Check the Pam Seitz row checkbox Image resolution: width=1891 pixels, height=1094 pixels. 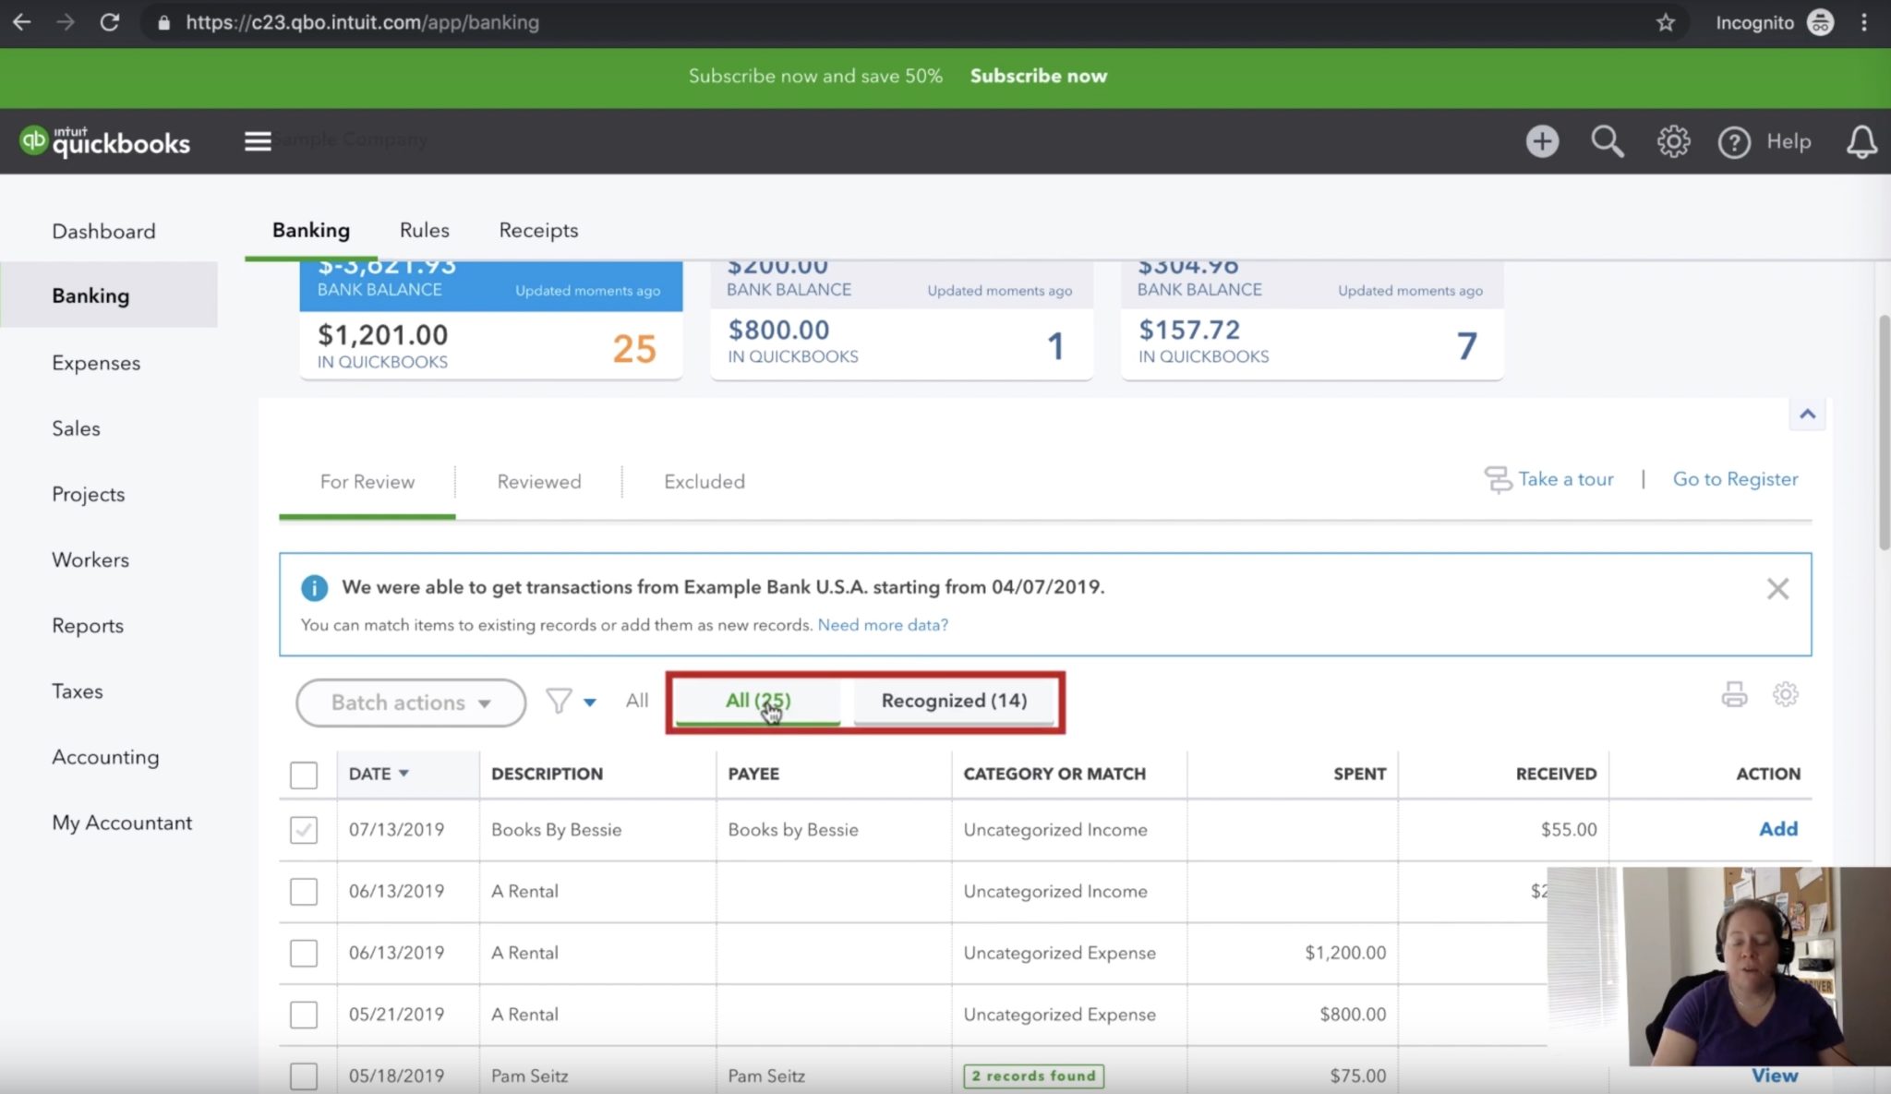tap(304, 1076)
